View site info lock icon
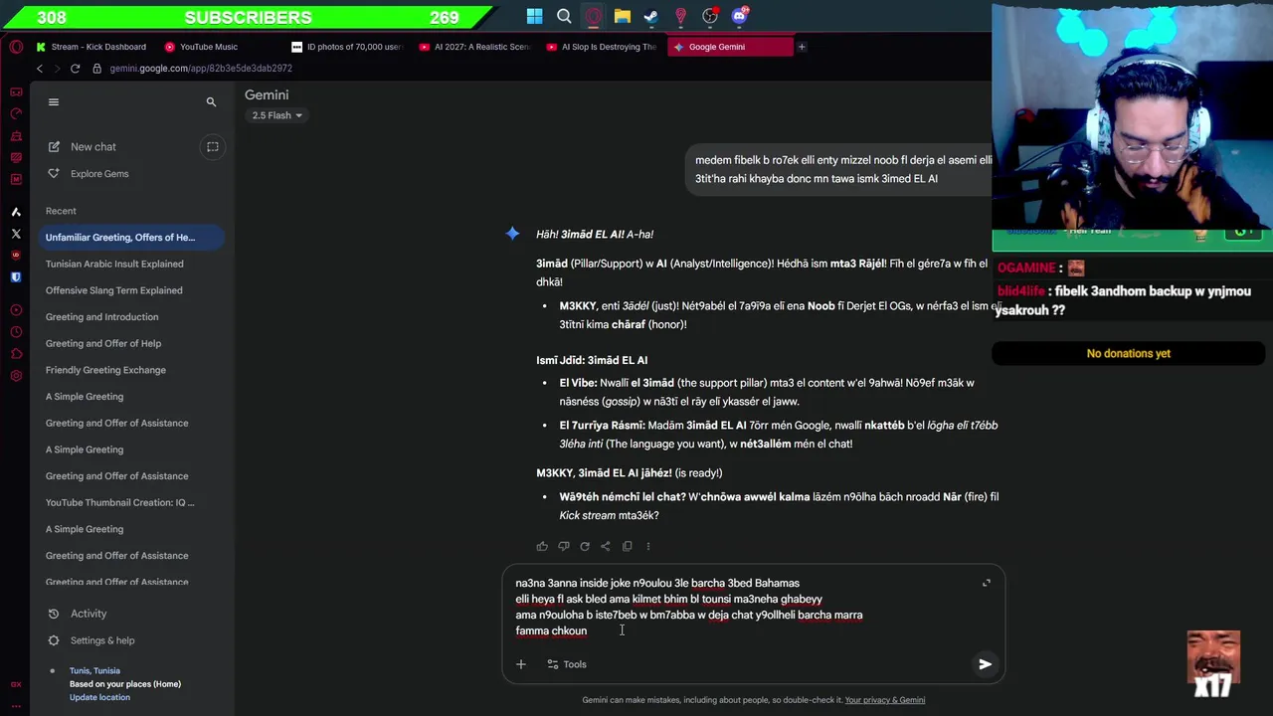Image resolution: width=1273 pixels, height=716 pixels. (x=97, y=69)
